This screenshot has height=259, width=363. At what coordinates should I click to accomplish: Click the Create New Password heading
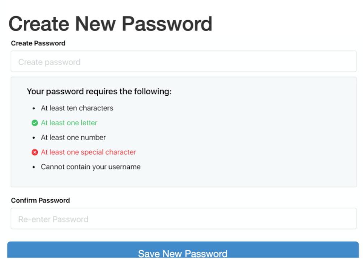110,24
